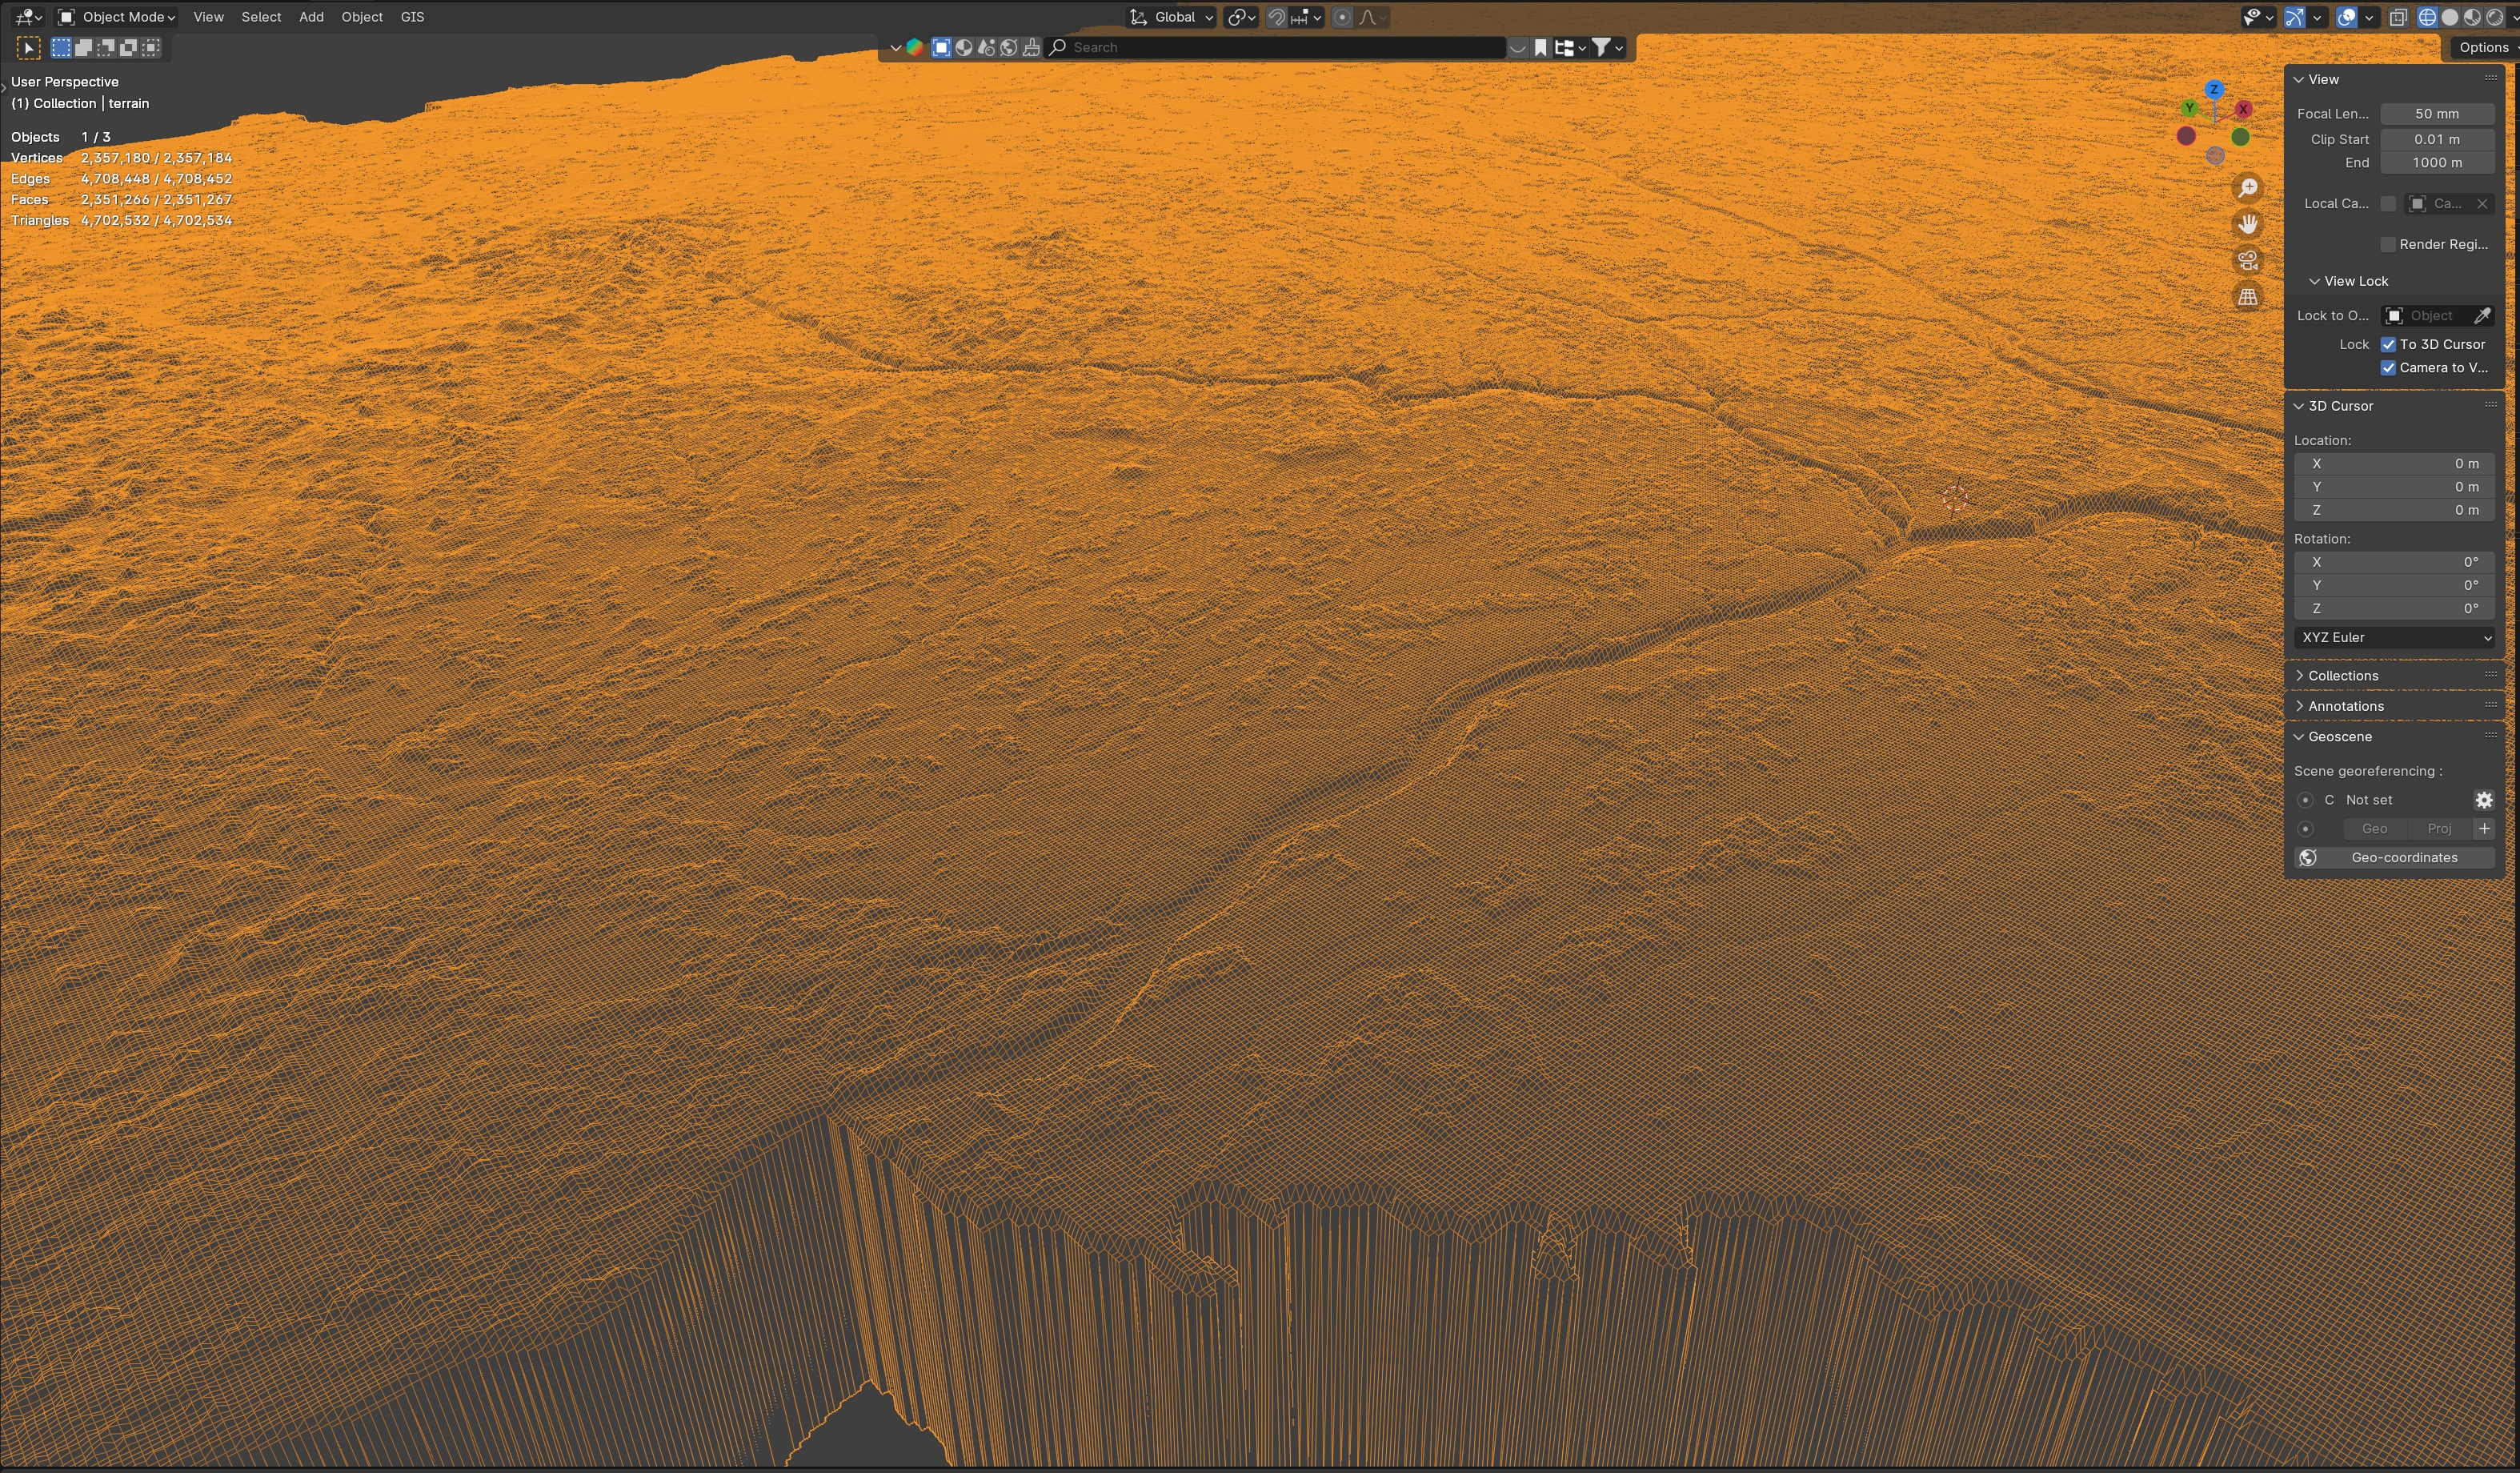This screenshot has width=2520, height=1473.
Task: Uncheck Lock To 3D Cursor
Action: coord(2388,344)
